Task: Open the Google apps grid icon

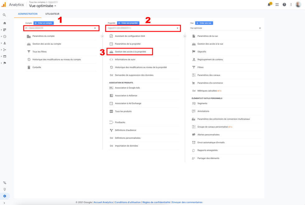Action: click(x=277, y=5)
